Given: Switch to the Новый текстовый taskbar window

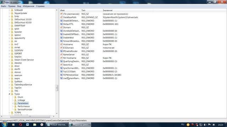Looking at the screenshot, I should tap(57, 125).
